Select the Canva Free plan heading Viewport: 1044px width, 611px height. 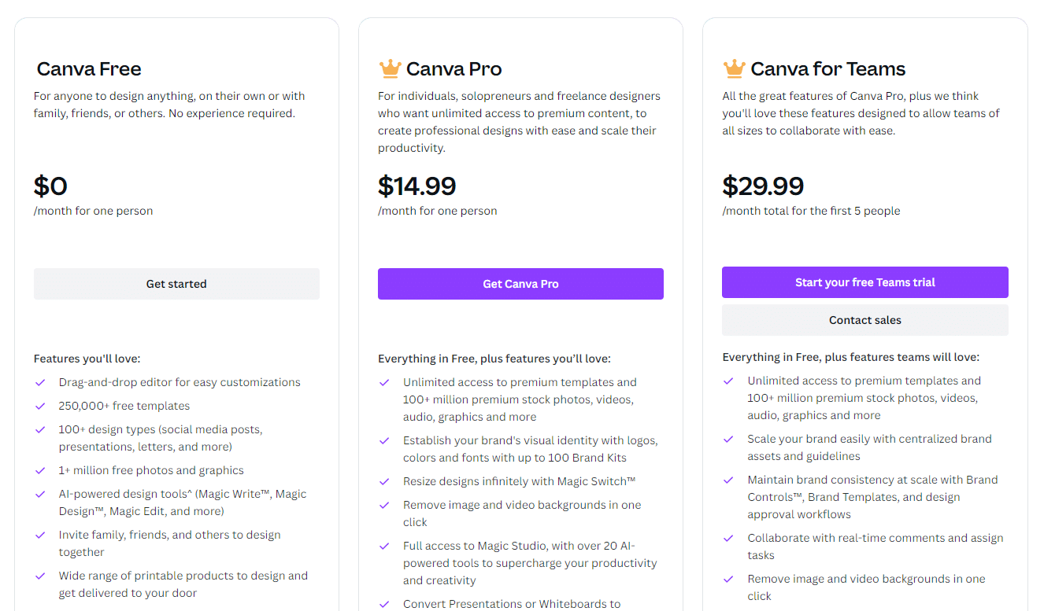(x=89, y=69)
